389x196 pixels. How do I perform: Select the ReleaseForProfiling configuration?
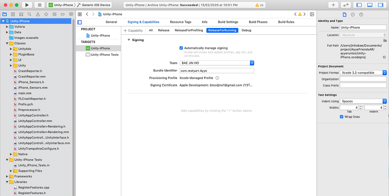[x=189, y=30]
